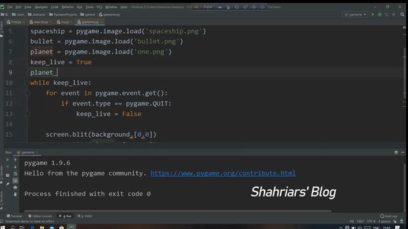The width and height of the screenshot is (408, 229).
Task: Click the True keyword on line 8
Action: 84,62
